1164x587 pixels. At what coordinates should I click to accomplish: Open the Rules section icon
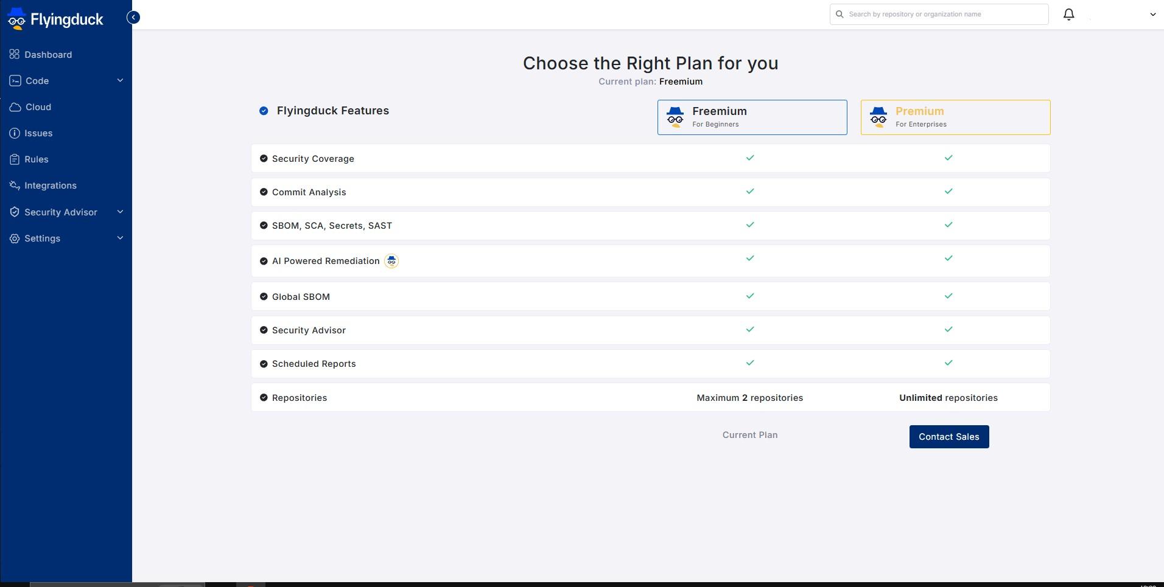pos(14,159)
